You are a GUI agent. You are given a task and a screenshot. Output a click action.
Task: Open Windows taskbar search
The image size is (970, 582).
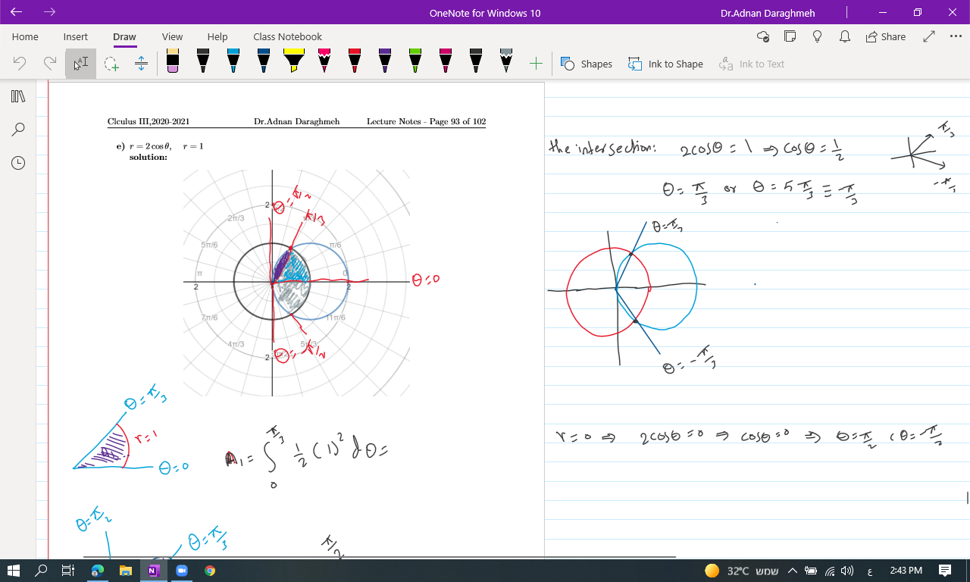41,571
